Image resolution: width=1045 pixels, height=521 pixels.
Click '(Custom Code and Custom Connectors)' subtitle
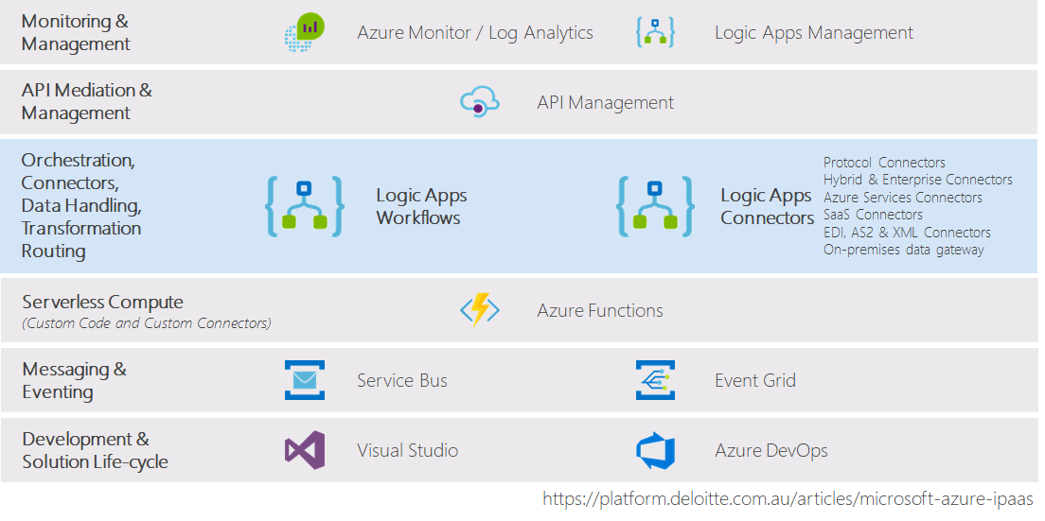(x=147, y=324)
